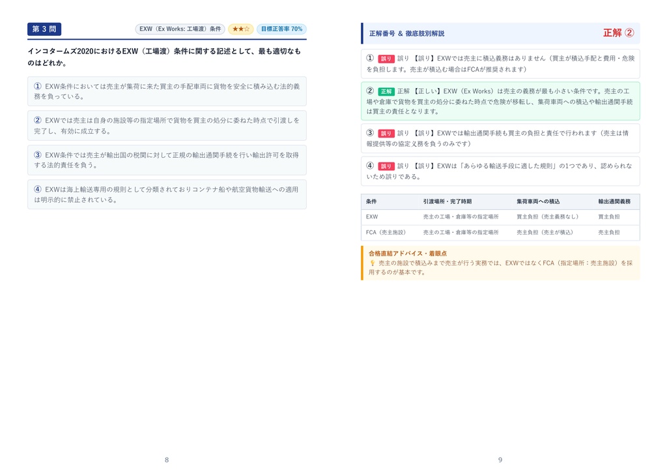
Task: Click the 正解番号 & 徹底肢別解説 header
Action: (406, 33)
